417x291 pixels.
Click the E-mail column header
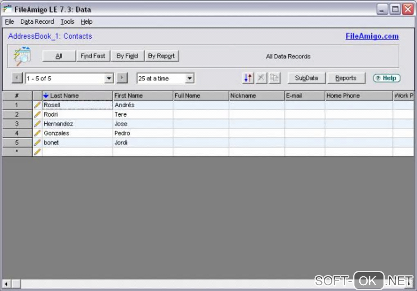click(305, 96)
